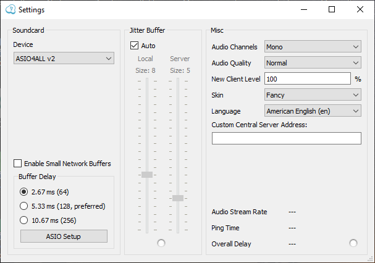Viewport: 375px width, 263px height.
Task: Click the jitter buffer status LED indicator
Action: 161,243
